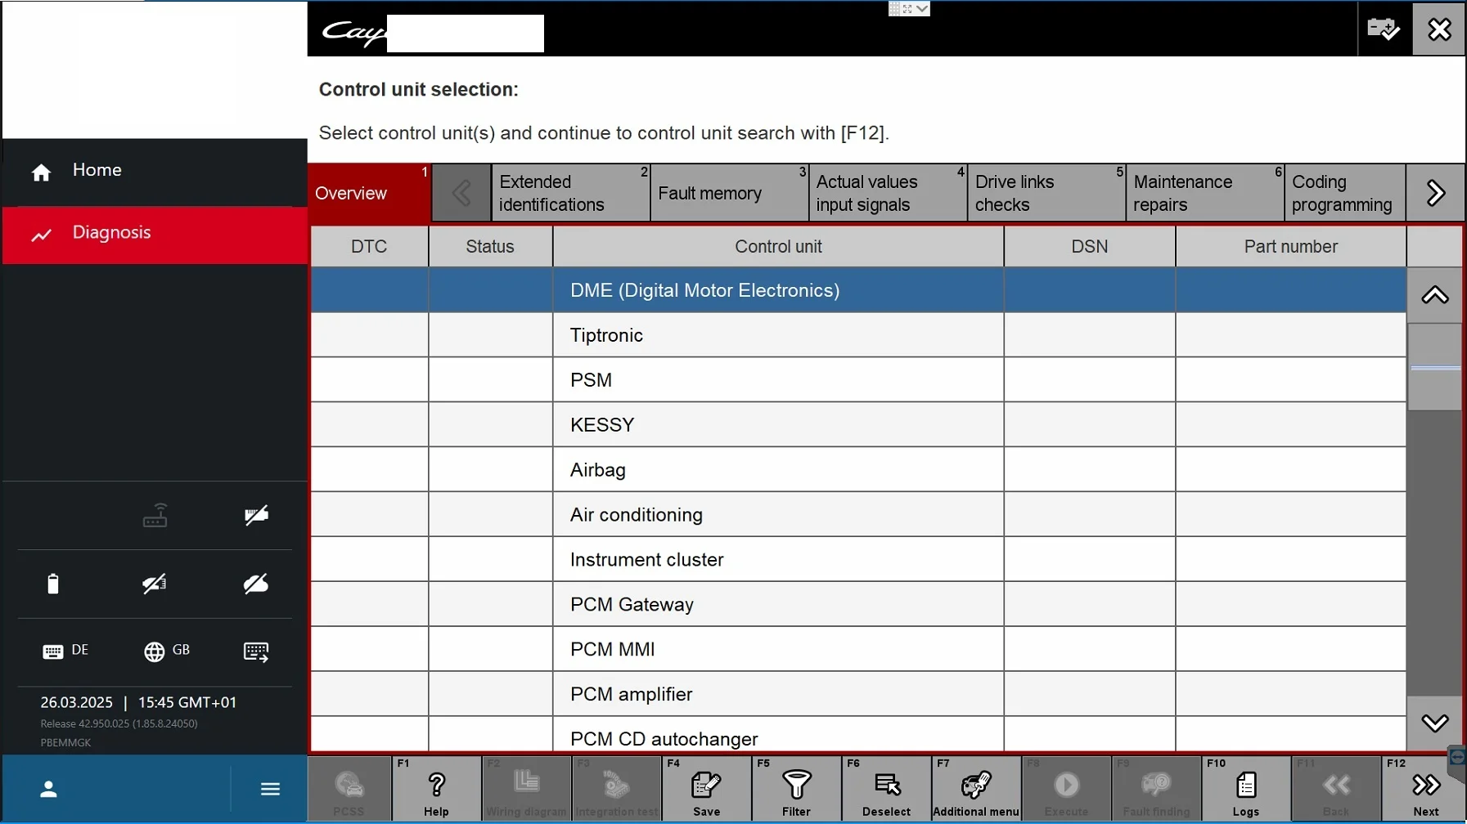Screen dimensions: 1467x824
Task: Click the router connection status icon
Action: 155,516
